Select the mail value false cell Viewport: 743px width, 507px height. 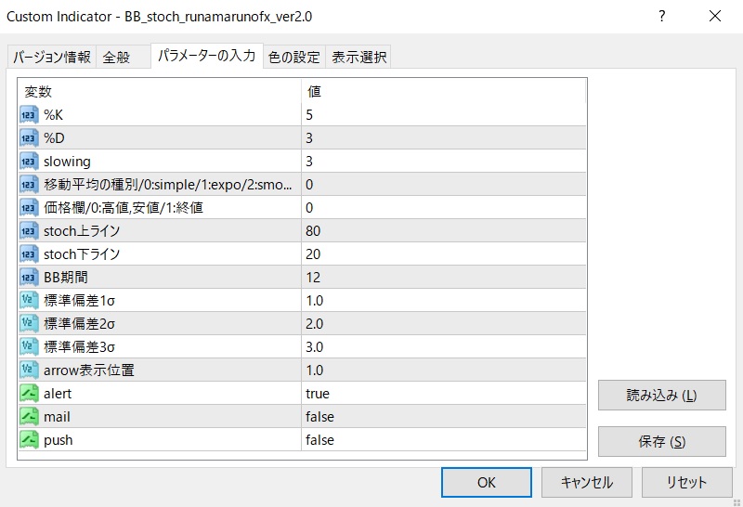click(x=444, y=417)
